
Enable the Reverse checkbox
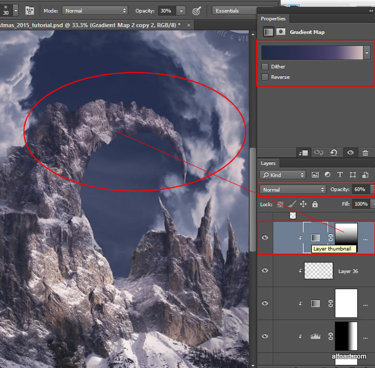coord(265,77)
